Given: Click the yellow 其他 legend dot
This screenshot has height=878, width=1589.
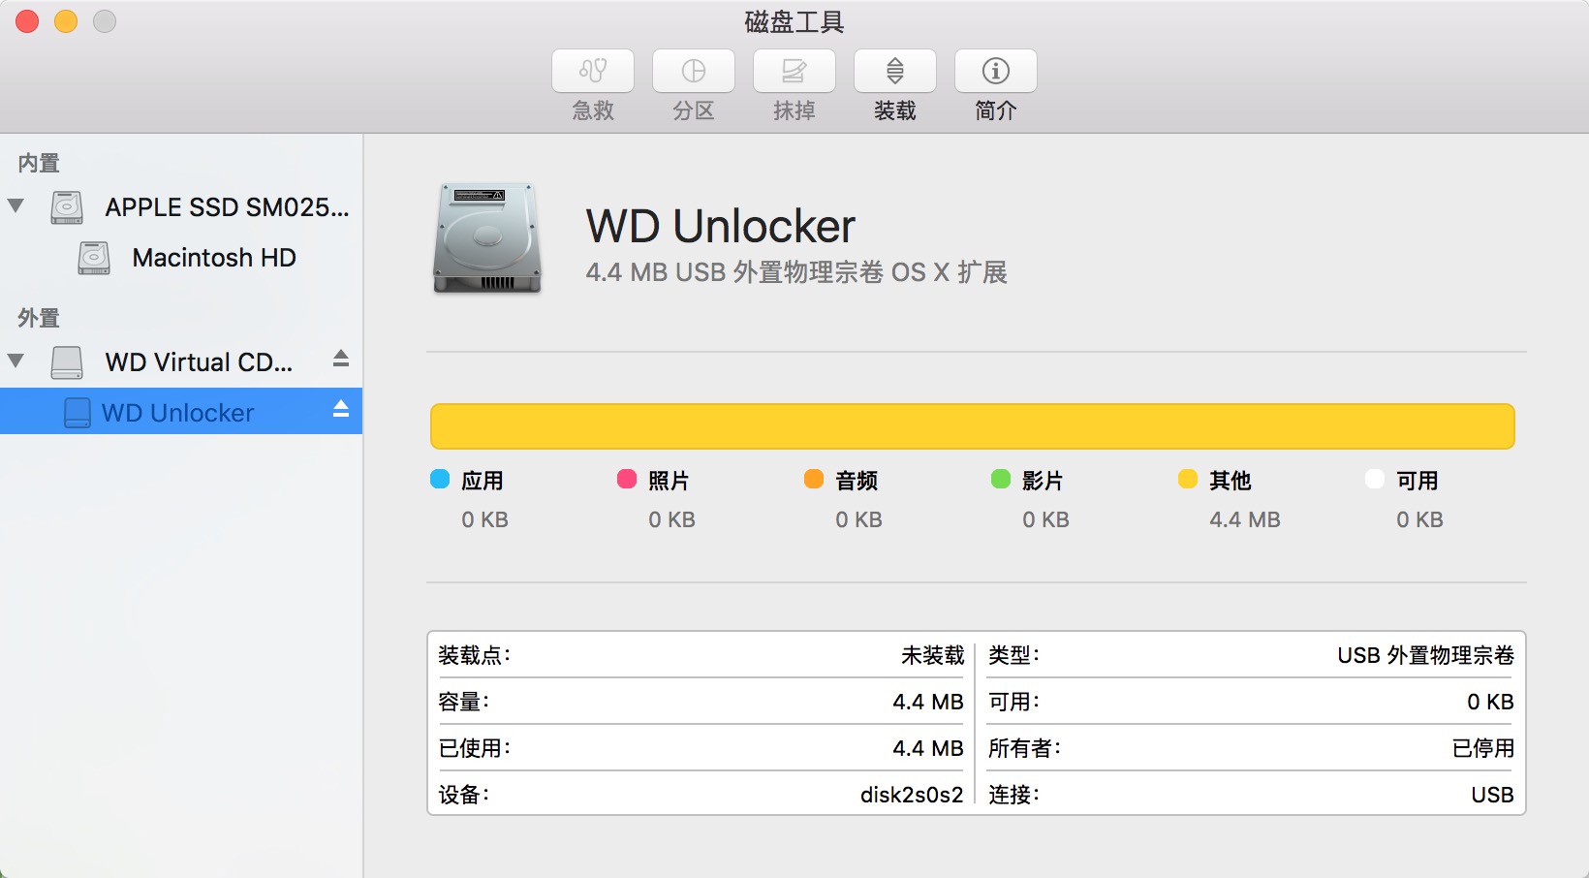Looking at the screenshot, I should pyautogui.click(x=1188, y=479).
